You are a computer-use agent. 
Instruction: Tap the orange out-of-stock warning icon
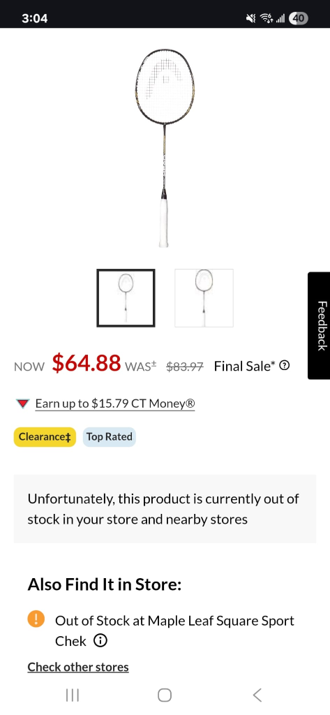pyautogui.click(x=36, y=619)
